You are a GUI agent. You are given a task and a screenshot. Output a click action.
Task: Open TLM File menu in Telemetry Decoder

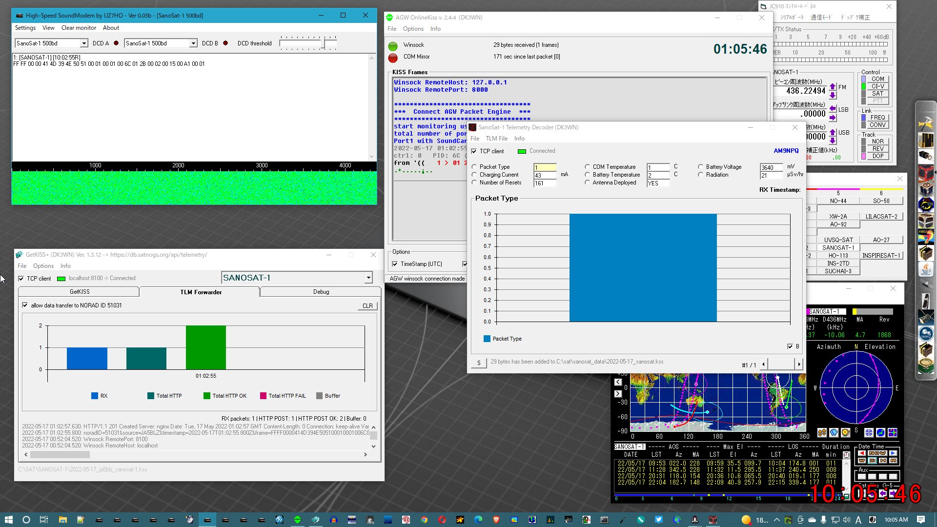click(x=496, y=139)
